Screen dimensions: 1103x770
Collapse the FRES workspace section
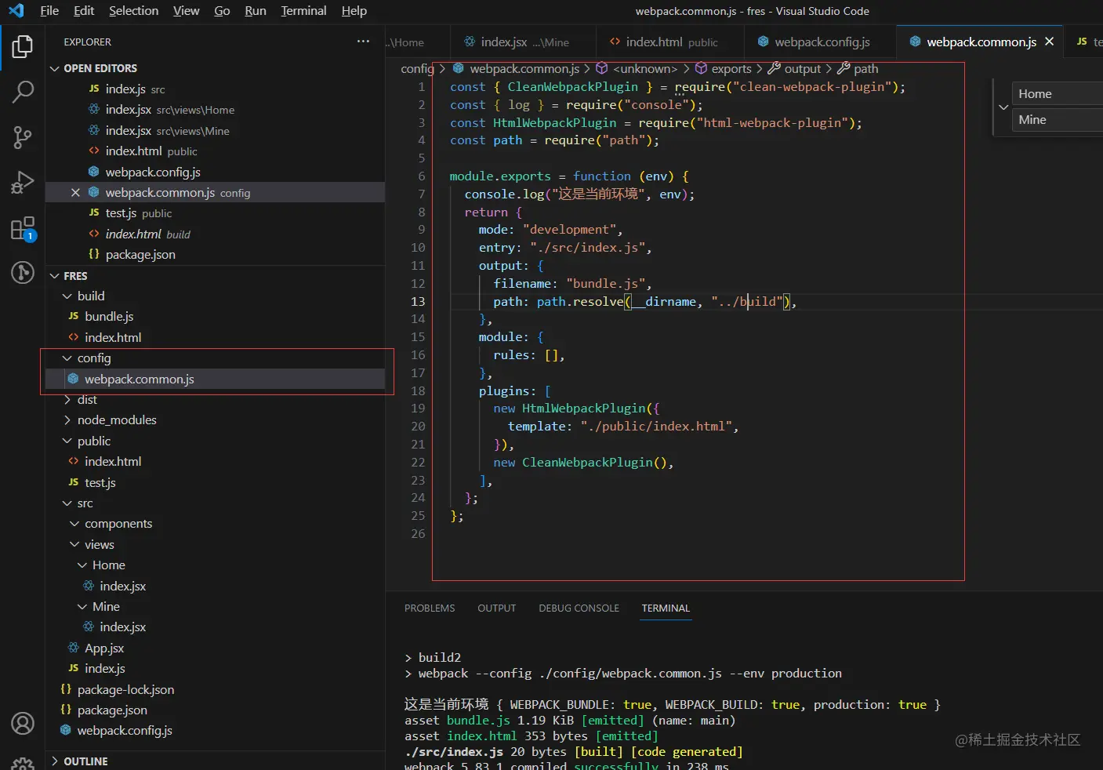55,276
